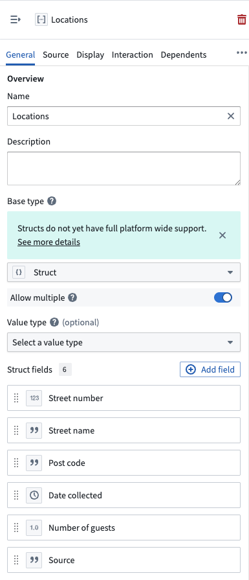Switch to the Source tab
The width and height of the screenshot is (249, 580).
[56, 54]
